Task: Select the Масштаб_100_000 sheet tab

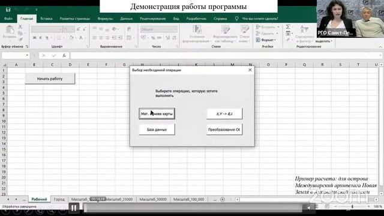Action: (x=188, y=199)
